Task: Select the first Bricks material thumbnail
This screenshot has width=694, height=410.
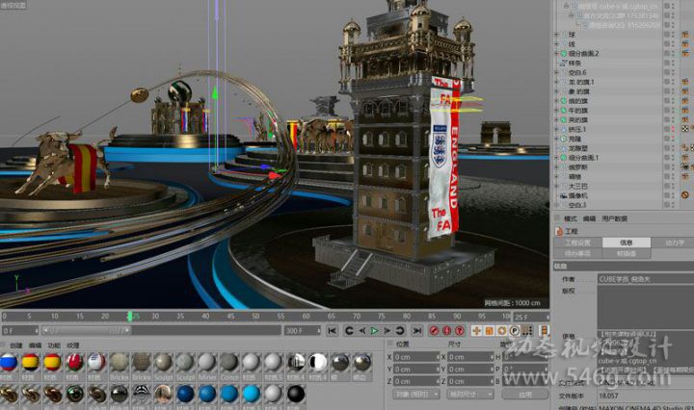Action: pos(118,361)
